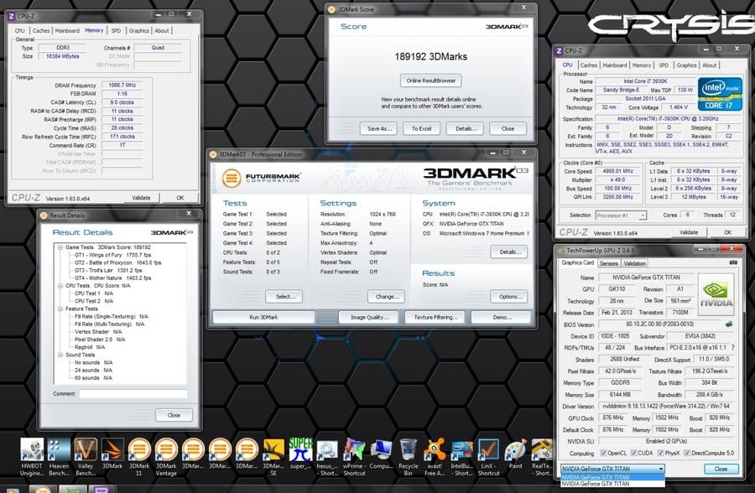Launch the Heaven Benchmark desktop icon
Screen dimensions: 755x493
tap(59, 456)
